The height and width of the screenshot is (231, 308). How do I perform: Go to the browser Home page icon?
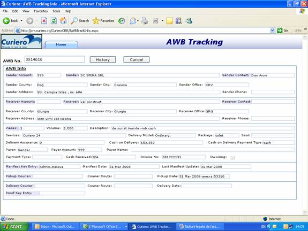(x=63, y=21)
